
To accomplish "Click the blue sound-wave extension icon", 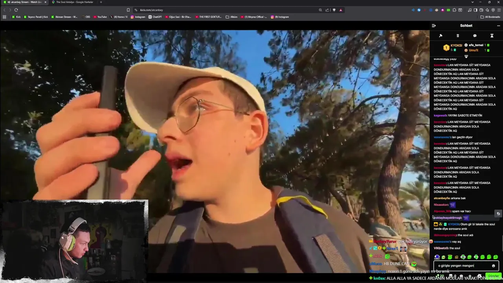I will (413, 10).
